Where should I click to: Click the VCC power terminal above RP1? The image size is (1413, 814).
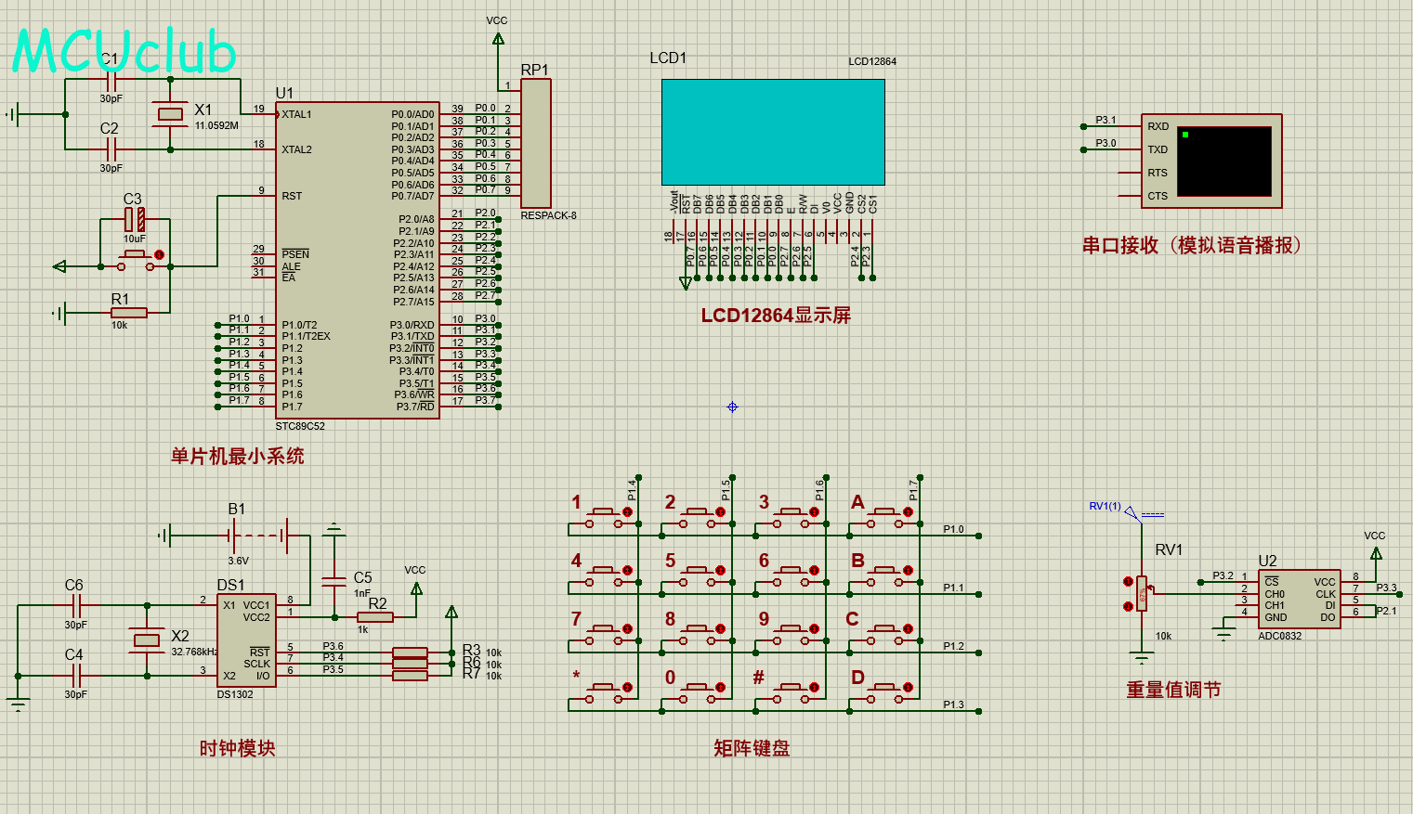click(498, 38)
